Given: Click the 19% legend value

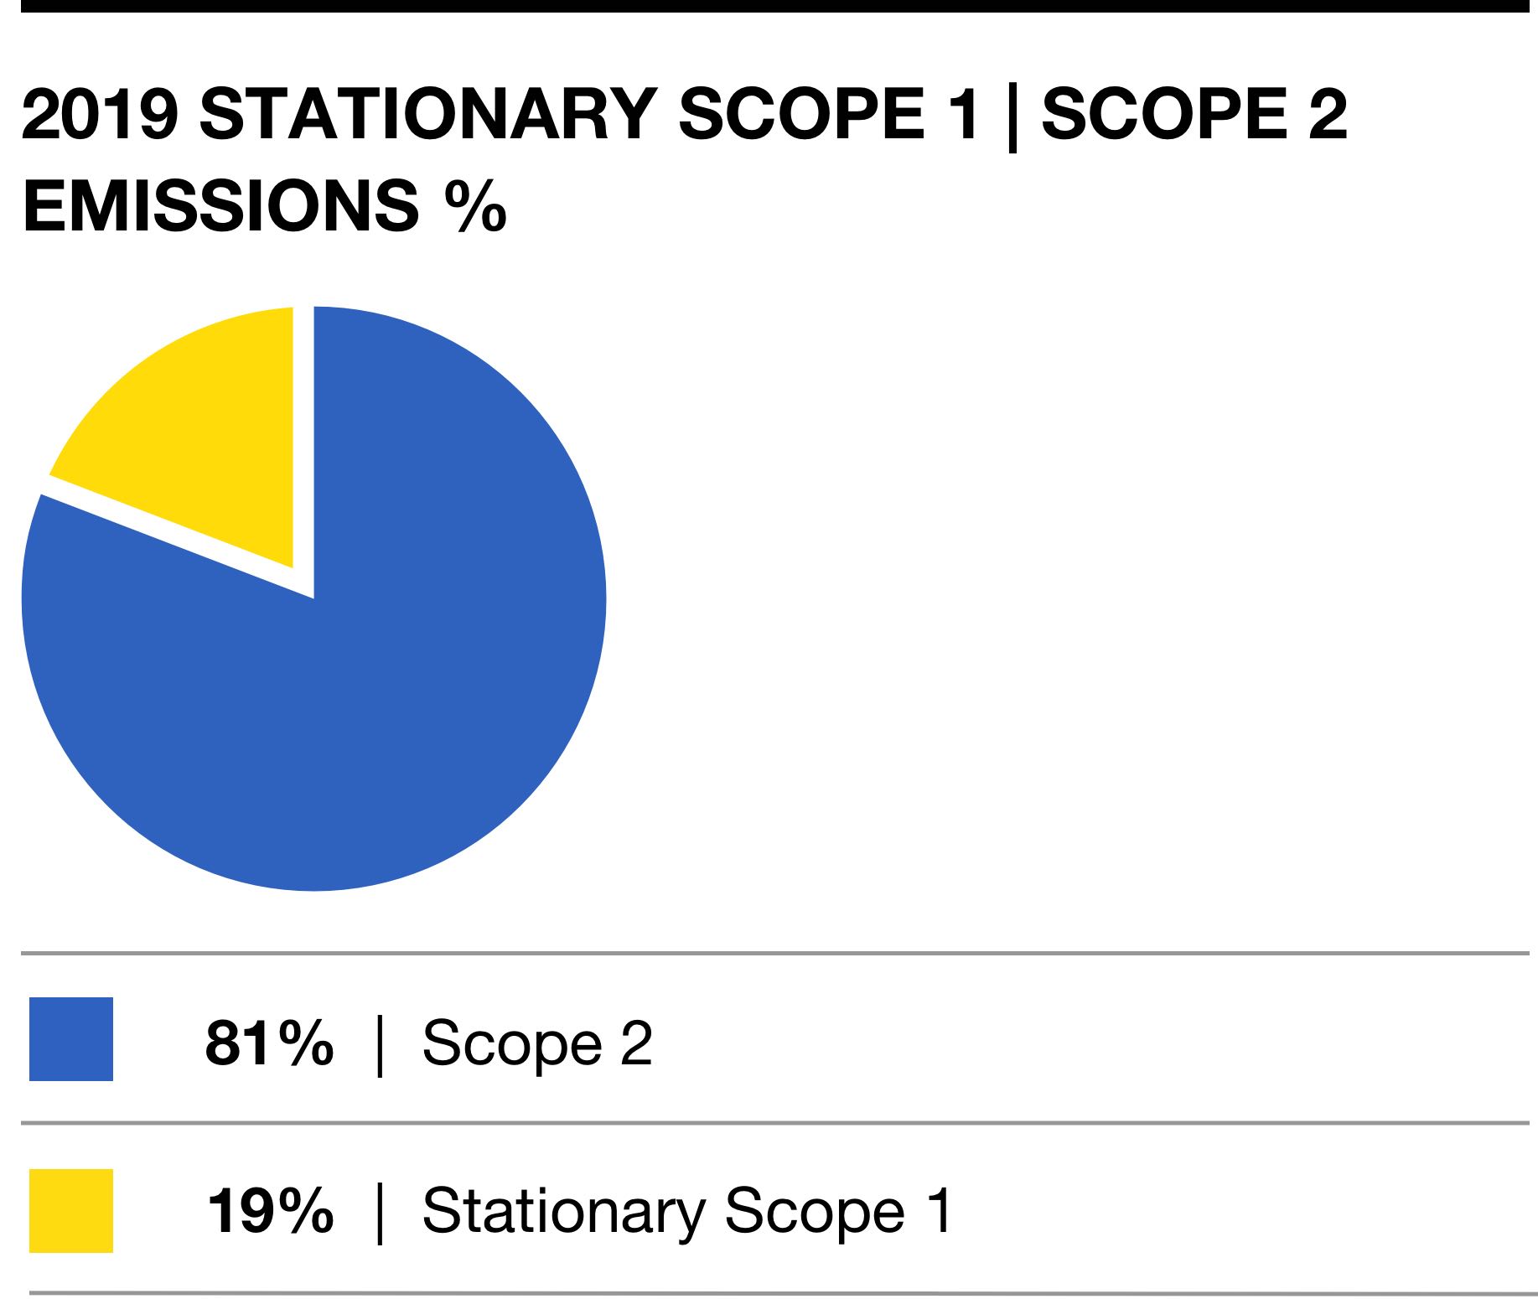Looking at the screenshot, I should pyautogui.click(x=270, y=1211).
